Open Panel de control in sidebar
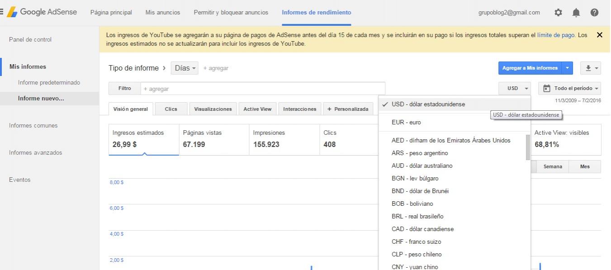The height and width of the screenshot is (270, 611). click(30, 39)
